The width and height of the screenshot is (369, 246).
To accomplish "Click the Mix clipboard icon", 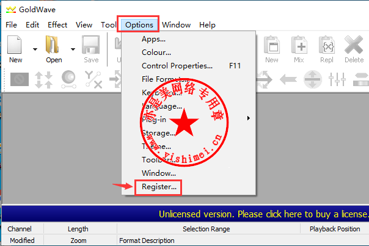I will coord(299,45).
